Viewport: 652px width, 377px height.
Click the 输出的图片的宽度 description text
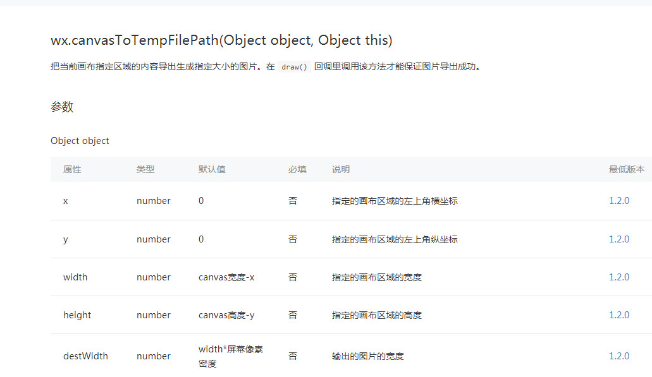coord(368,356)
